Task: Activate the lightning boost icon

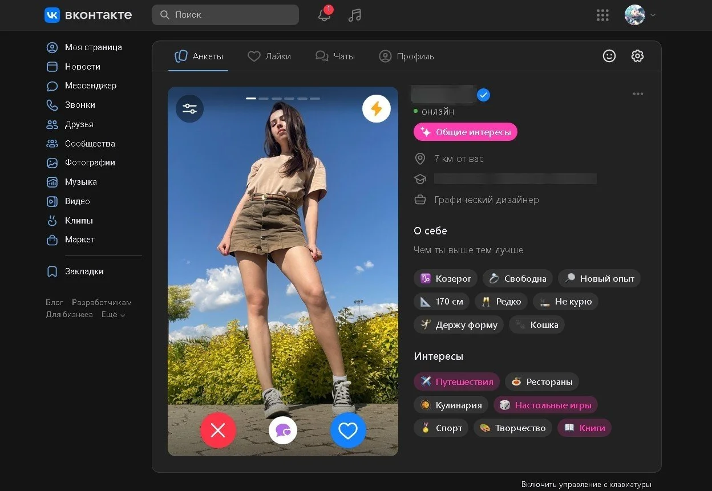Action: tap(377, 108)
